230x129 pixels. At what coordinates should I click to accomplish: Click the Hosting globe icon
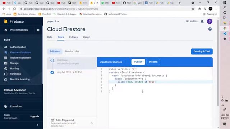(x=6, y=68)
